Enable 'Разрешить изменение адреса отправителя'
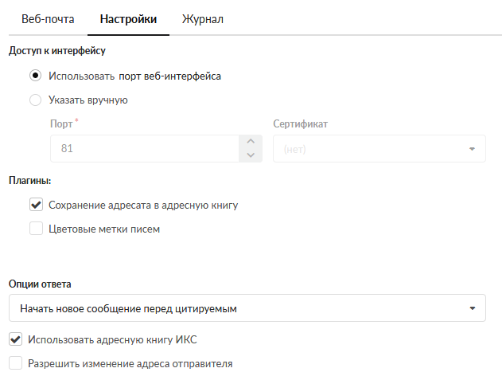The height and width of the screenshot is (376, 502). (15, 363)
